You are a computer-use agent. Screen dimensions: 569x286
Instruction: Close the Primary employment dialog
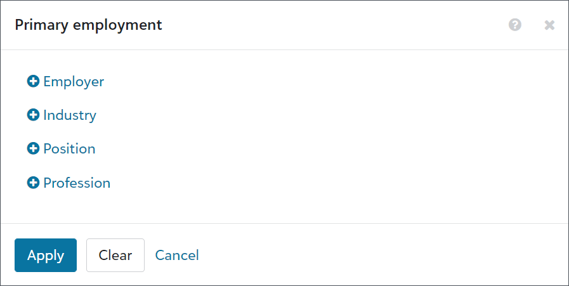tap(549, 25)
